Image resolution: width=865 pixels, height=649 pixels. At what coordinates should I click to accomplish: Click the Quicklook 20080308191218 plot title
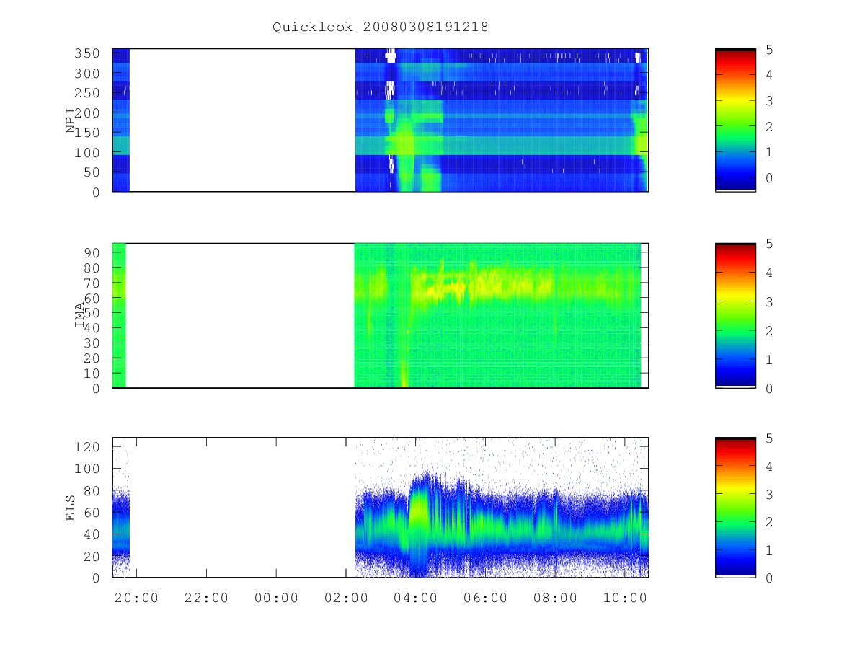381,27
